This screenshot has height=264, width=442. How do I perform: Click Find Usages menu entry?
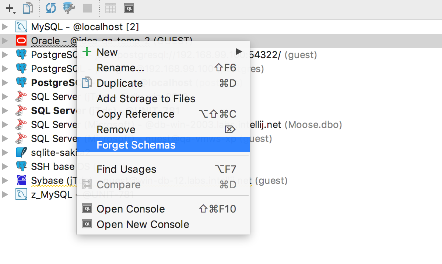tap(126, 169)
